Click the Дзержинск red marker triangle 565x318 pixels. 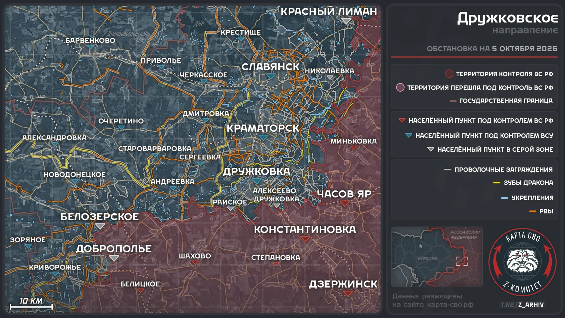[348, 294]
